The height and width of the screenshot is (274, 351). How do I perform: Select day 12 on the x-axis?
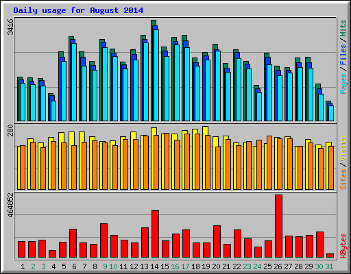coord(134,266)
